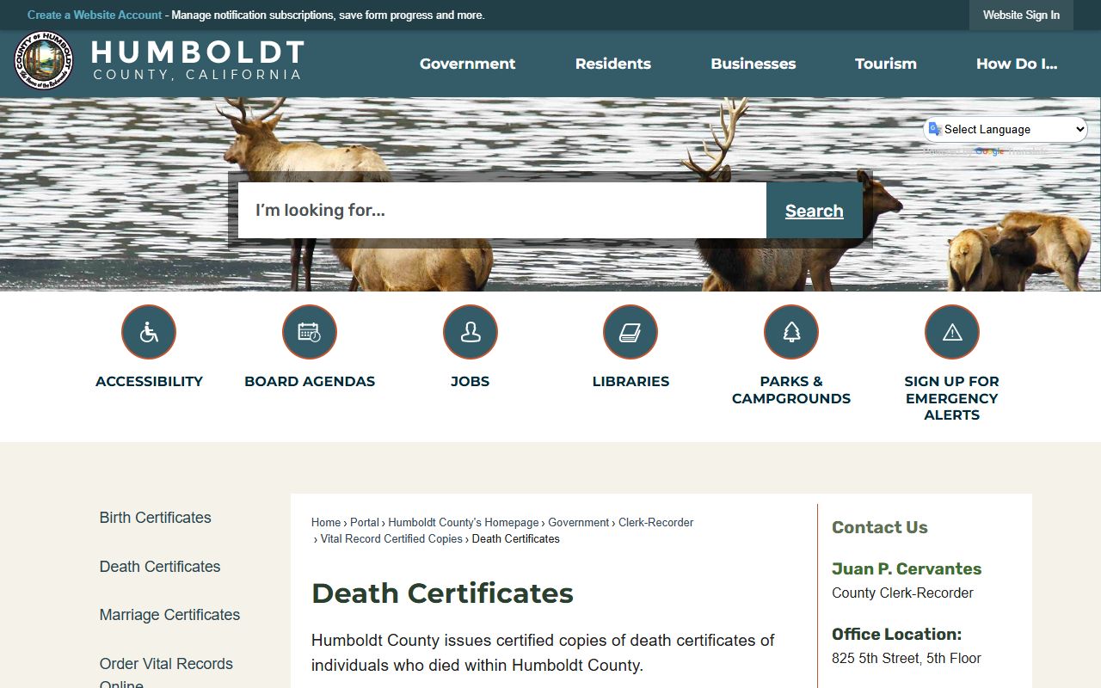Click the ACCESSIBILITY text link
Viewport: 1101px width, 688px height.
pos(149,382)
